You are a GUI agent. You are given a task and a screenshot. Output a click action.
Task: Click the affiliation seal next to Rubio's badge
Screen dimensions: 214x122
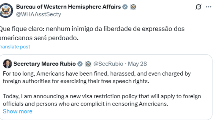[88, 64]
